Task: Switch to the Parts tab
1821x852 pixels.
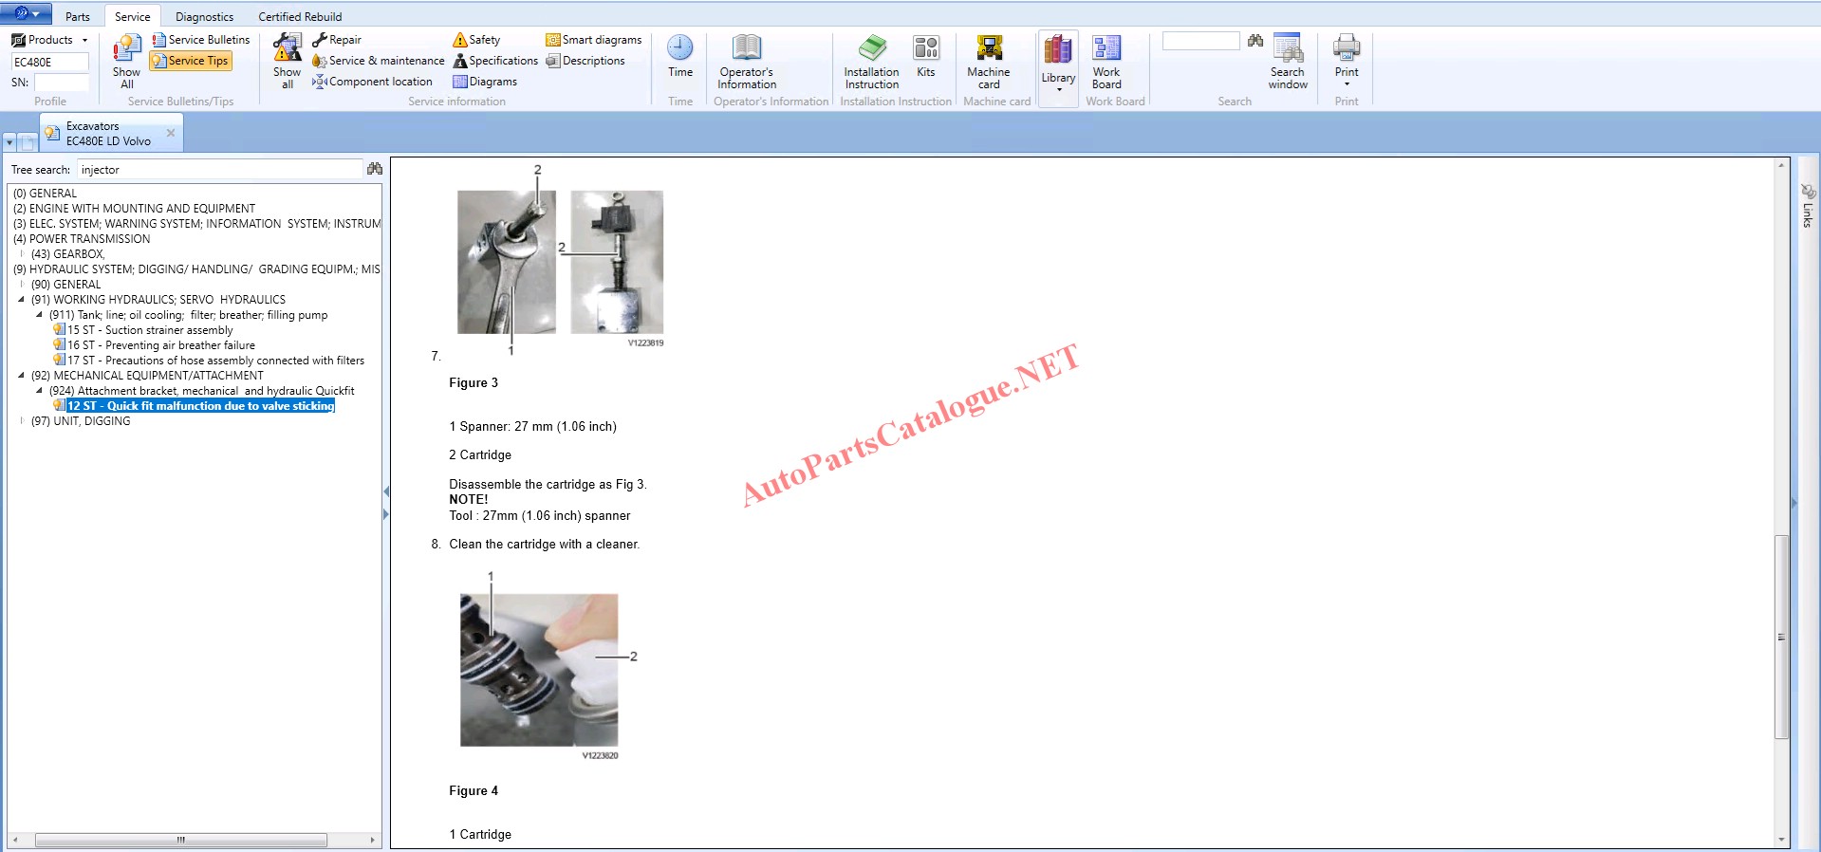Action: coord(77,16)
